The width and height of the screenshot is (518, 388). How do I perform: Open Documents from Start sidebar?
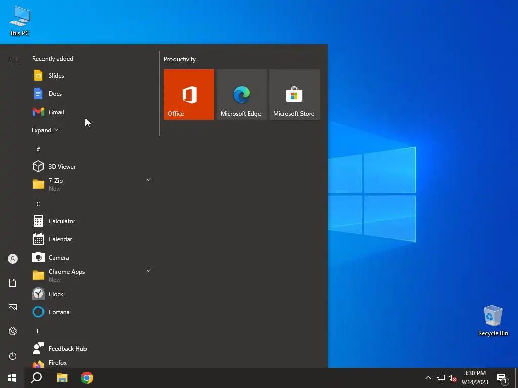pyautogui.click(x=13, y=283)
